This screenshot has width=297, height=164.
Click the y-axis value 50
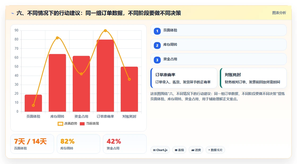pos(16,66)
